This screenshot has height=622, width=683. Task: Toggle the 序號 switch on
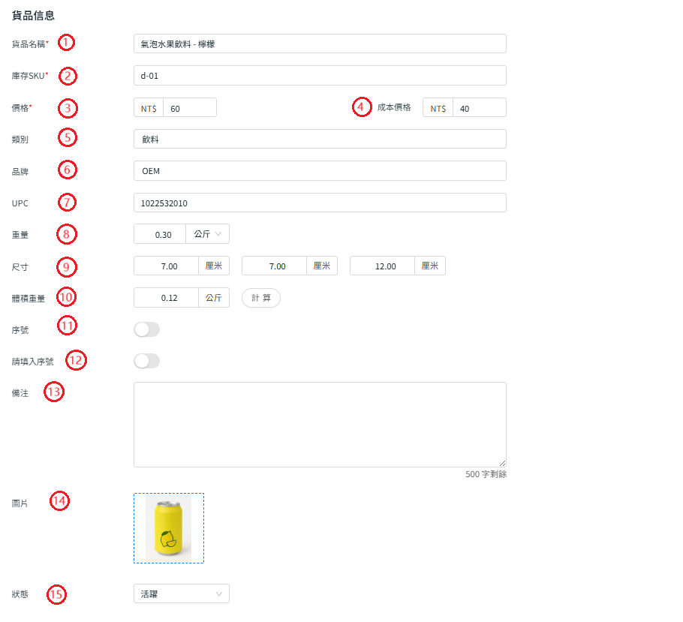pyautogui.click(x=147, y=329)
